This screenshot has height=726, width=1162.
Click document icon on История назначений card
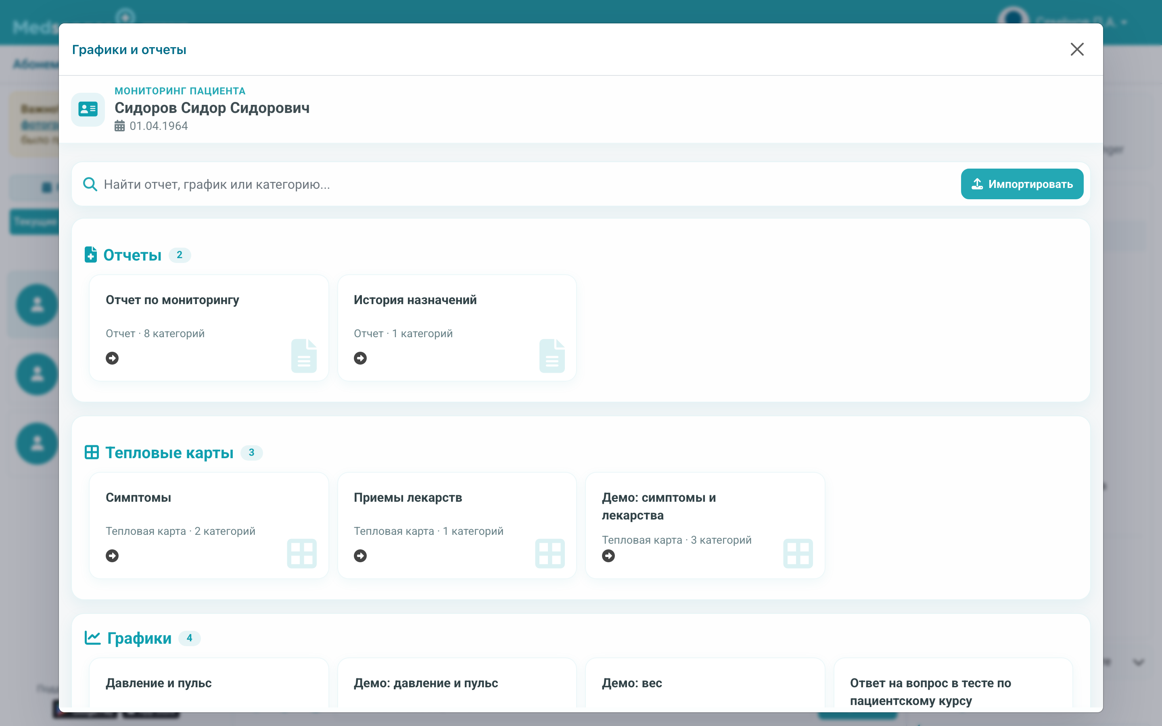pyautogui.click(x=552, y=356)
